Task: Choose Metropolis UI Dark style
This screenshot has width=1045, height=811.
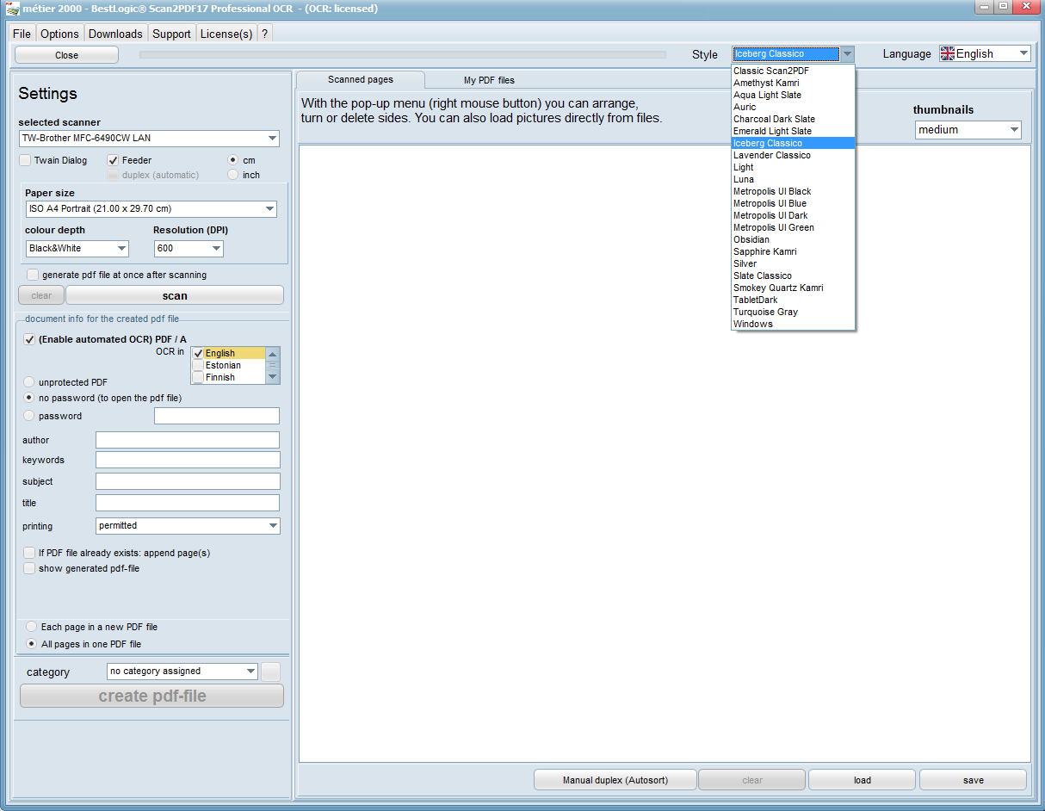Action: click(x=770, y=215)
